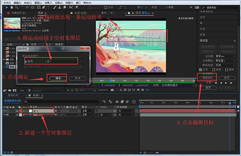Viewport: 241px width, 156px height.
Task: Open TrkMat dropdown of layer 2
Action: point(106,115)
